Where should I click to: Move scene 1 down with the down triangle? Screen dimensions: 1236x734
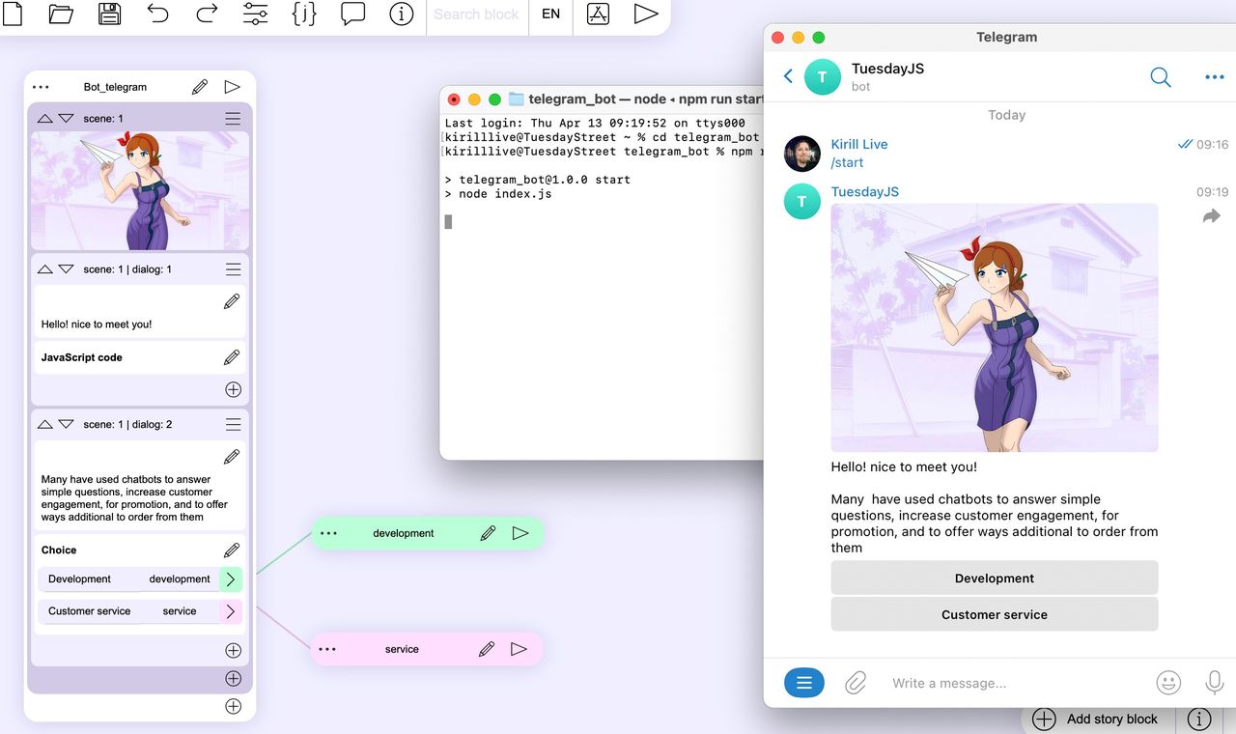66,118
